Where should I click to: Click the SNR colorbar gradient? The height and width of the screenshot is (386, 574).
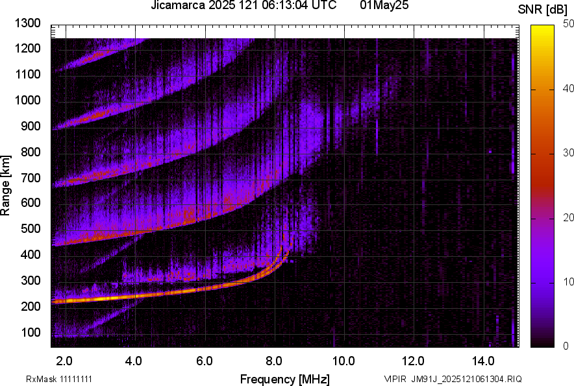coord(543,186)
